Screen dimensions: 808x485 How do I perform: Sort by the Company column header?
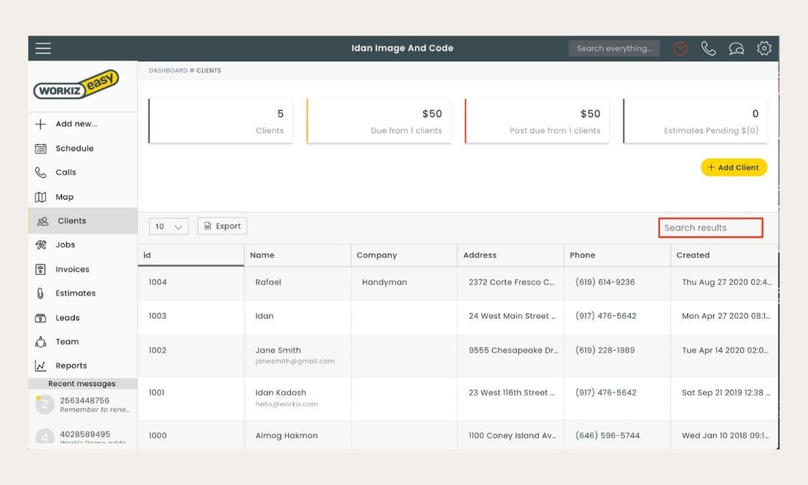[x=405, y=255]
